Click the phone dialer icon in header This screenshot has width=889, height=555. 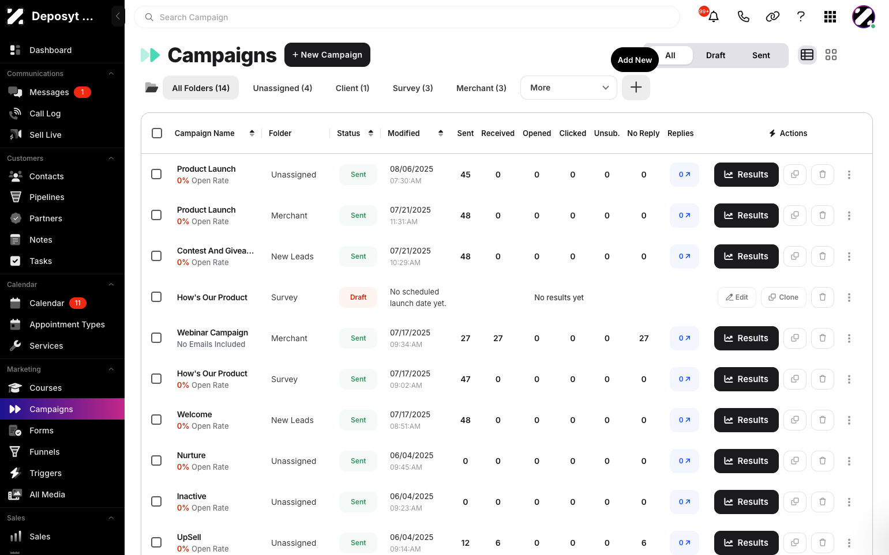744,17
